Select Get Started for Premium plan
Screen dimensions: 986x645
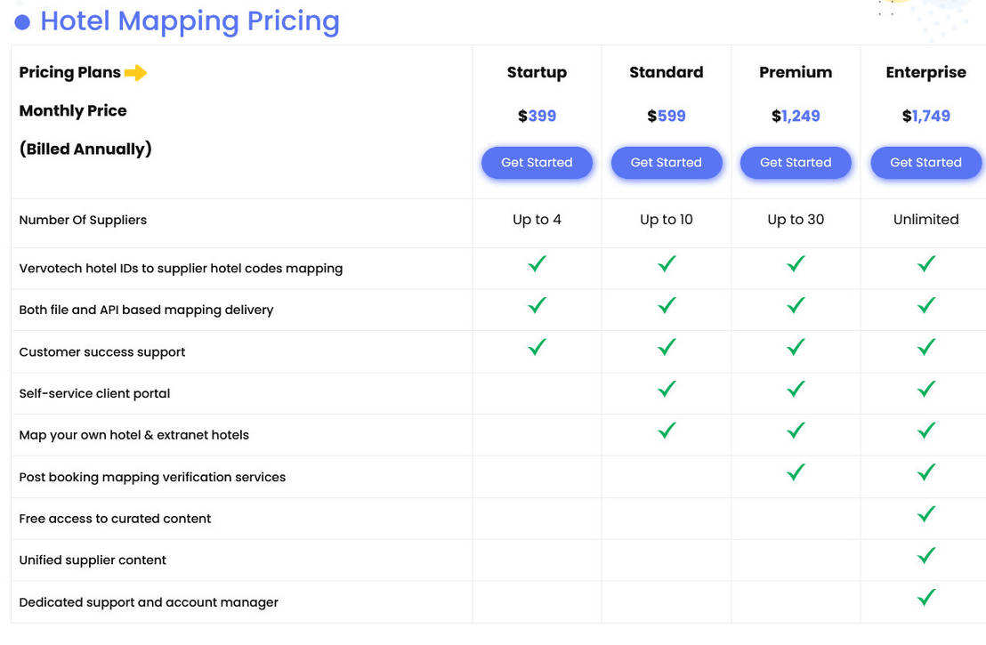point(796,163)
